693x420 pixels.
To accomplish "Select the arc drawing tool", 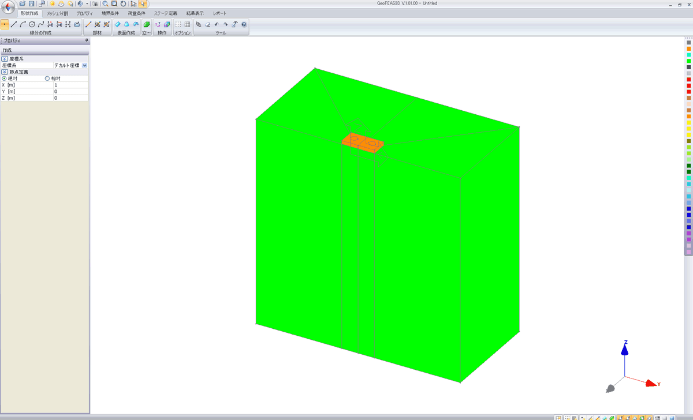I will point(23,24).
